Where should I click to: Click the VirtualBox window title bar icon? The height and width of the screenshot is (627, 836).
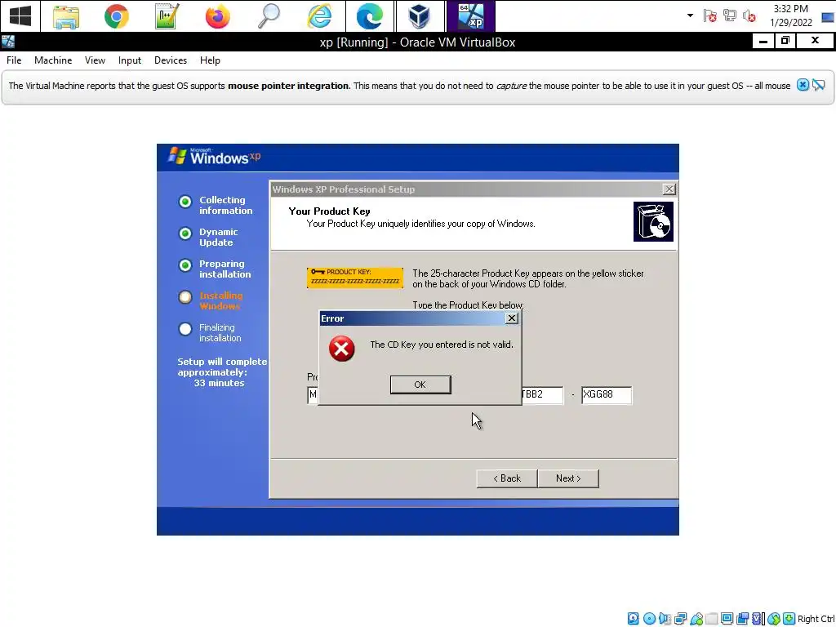(8, 42)
